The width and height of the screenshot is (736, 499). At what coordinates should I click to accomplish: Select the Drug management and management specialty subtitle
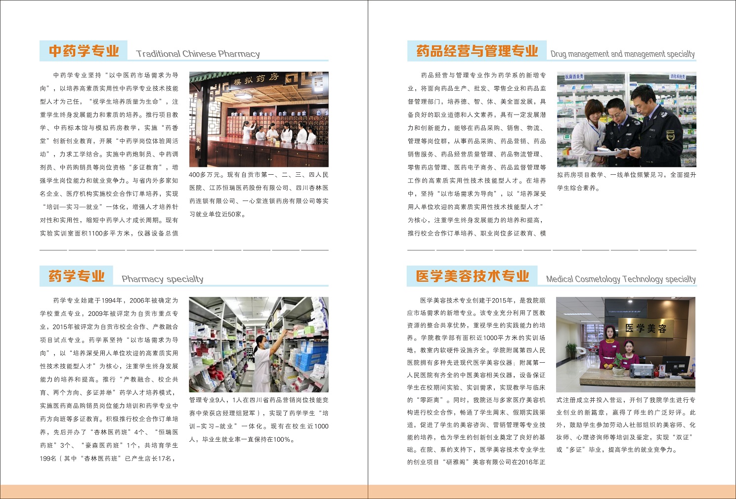tap(622, 54)
